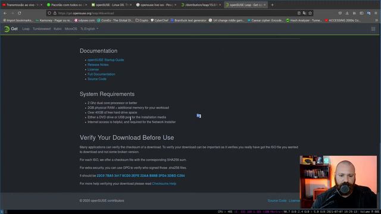
Task: Open the Firefox hamburger menu
Action: pyautogui.click(x=376, y=13)
